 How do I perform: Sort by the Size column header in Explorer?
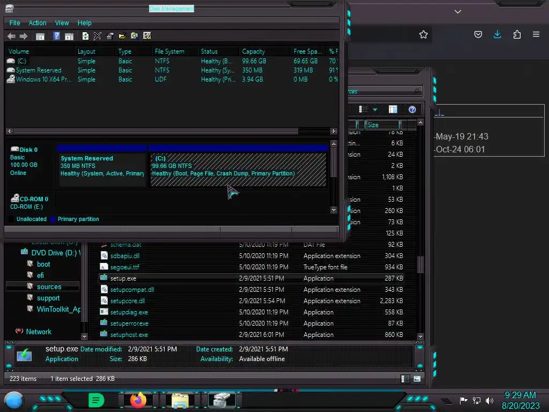(383, 124)
